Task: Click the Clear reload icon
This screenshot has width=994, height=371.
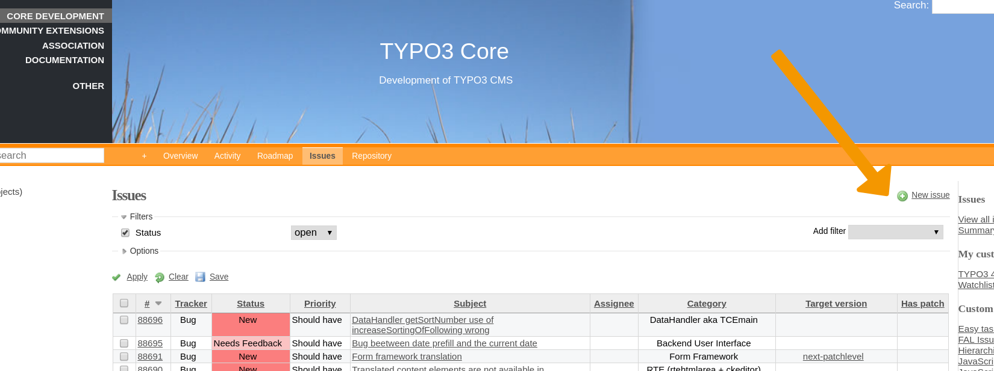Action: point(160,277)
